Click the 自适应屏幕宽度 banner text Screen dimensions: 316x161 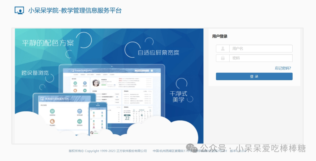tap(158, 52)
